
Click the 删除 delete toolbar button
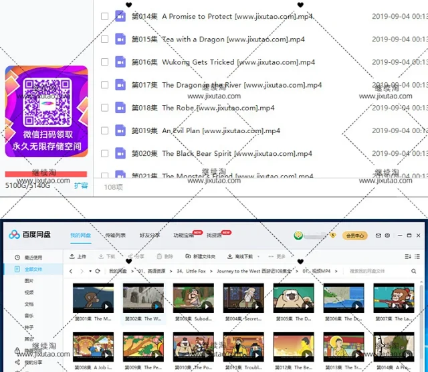click(x=165, y=256)
